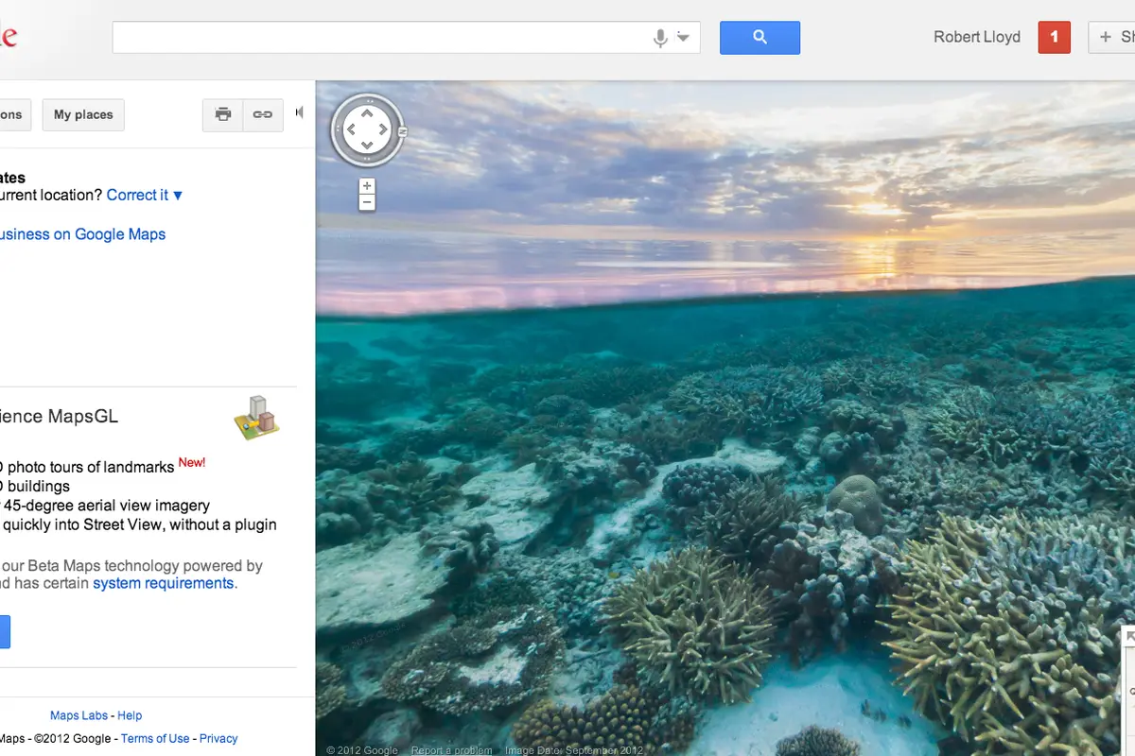Click 'quickly into Street View, without a plugin'
The width and height of the screenshot is (1135, 756).
(140, 524)
